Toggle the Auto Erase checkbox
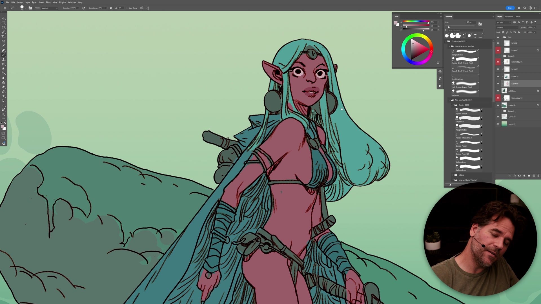Screen dimensions: 541x304 [127, 8]
